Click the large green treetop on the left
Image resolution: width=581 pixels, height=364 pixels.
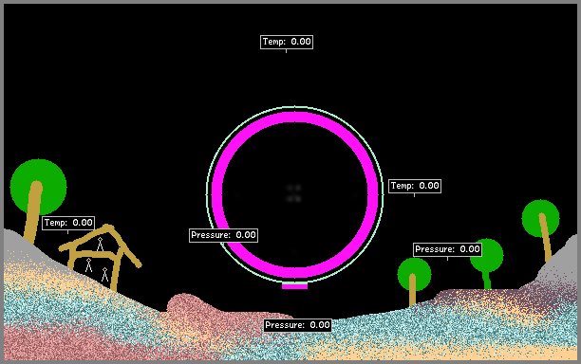pos(39,187)
